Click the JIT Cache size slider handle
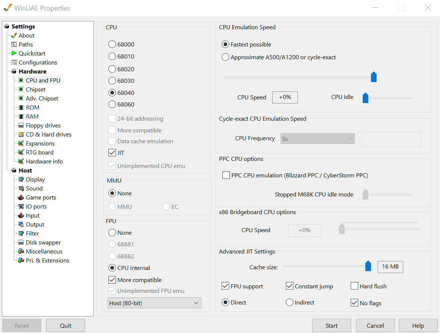Viewport: 440px width, 333px height. click(368, 266)
